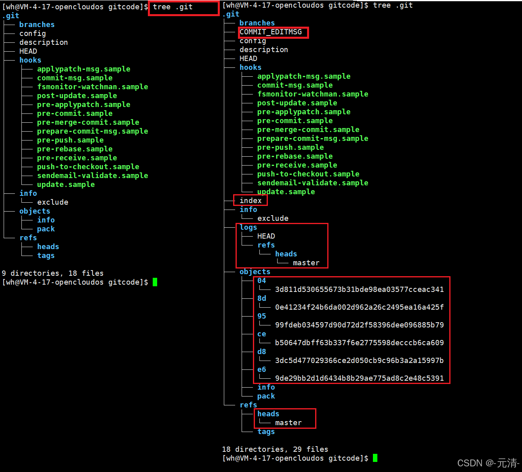This screenshot has width=522, height=472.
Task: Click object hash starting with 99fdeb03
Action: [x=359, y=325]
